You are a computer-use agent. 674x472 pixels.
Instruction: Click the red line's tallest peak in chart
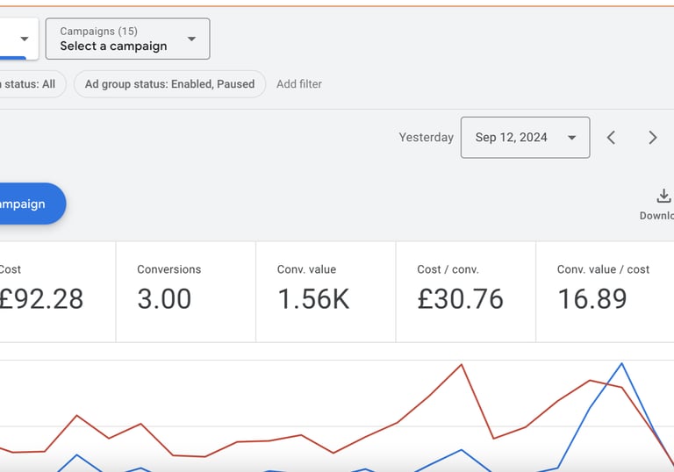(x=461, y=364)
